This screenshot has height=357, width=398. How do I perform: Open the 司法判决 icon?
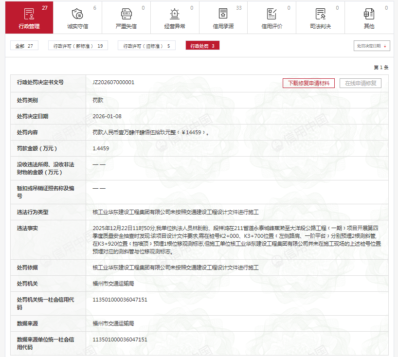click(x=320, y=14)
